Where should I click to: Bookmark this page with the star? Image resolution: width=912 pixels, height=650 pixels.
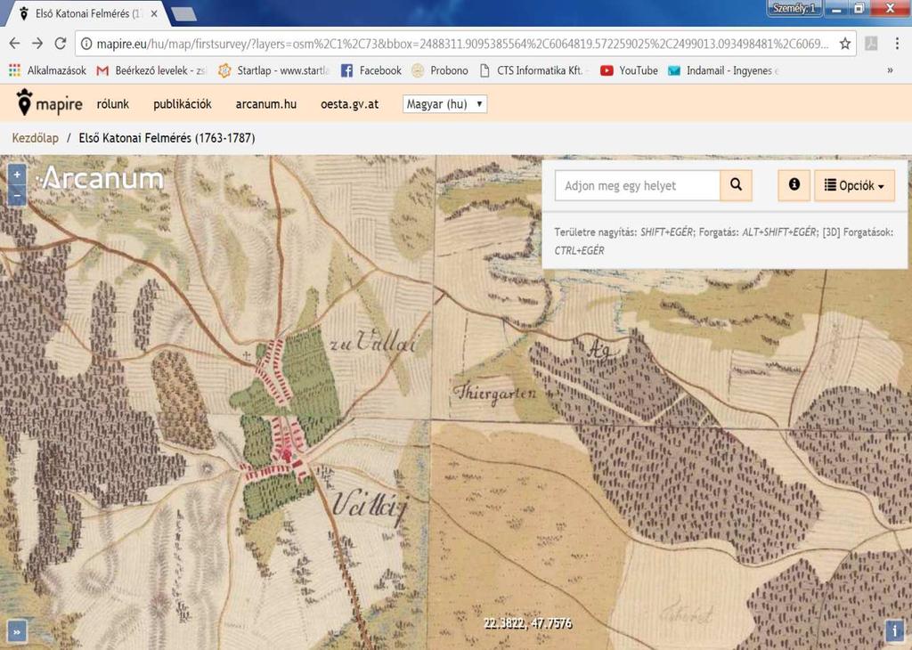point(845,44)
